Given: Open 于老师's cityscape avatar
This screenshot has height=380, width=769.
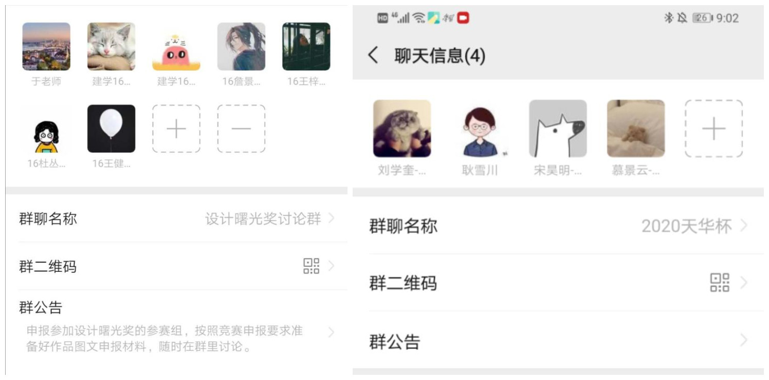Looking at the screenshot, I should [46, 46].
